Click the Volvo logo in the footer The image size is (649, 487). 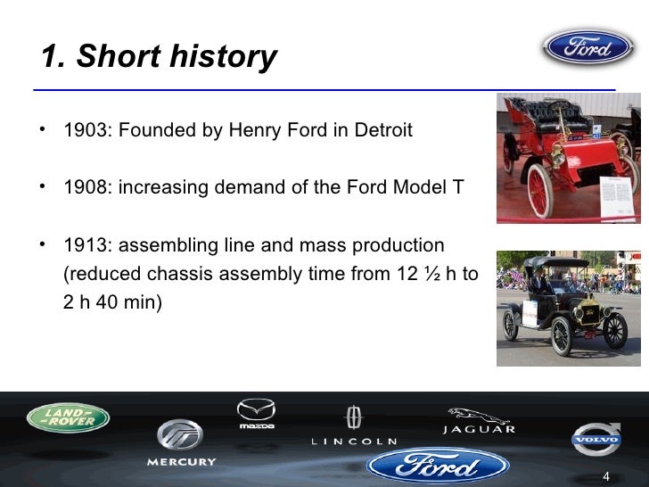[596, 439]
